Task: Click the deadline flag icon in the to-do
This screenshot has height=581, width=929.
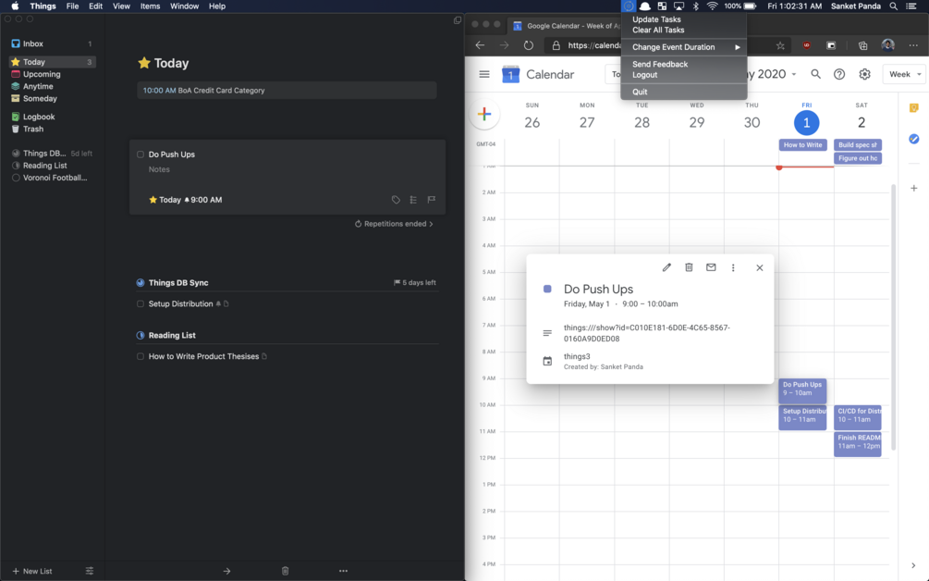Action: tap(432, 200)
